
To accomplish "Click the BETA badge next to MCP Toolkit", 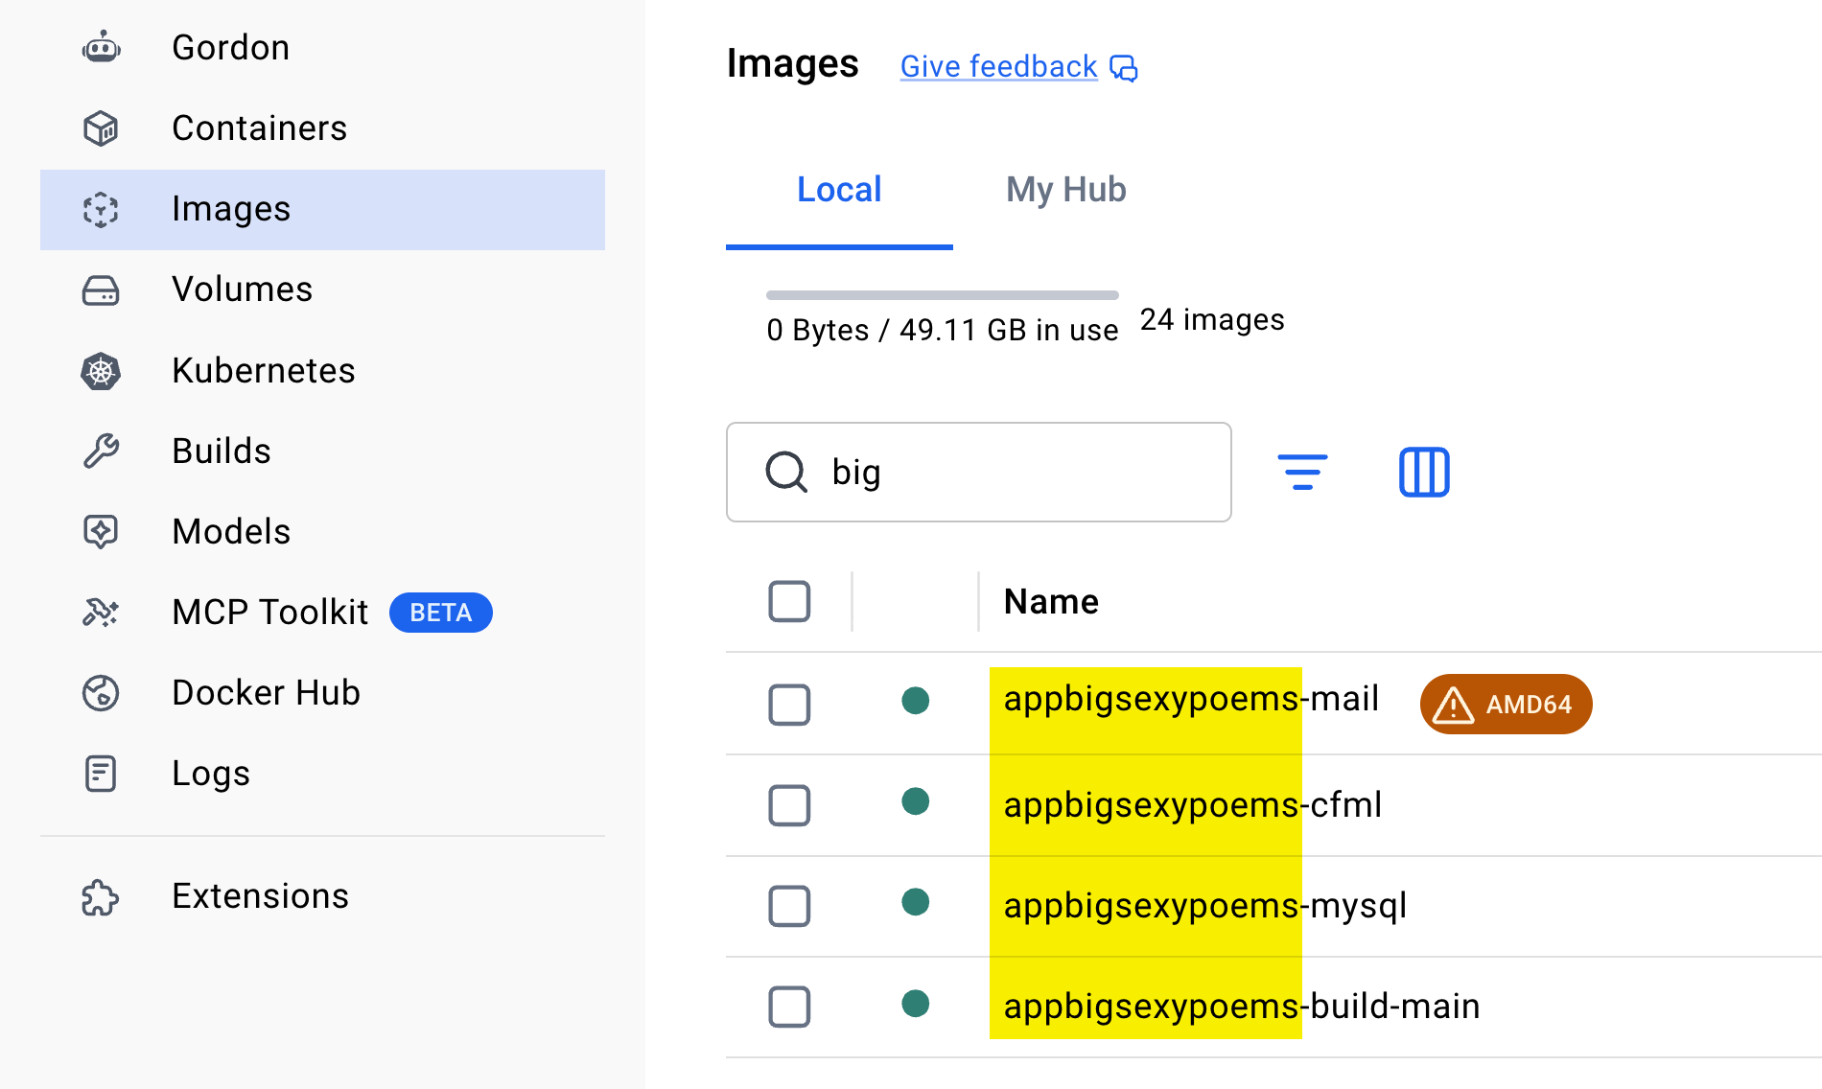I will click(x=440, y=613).
